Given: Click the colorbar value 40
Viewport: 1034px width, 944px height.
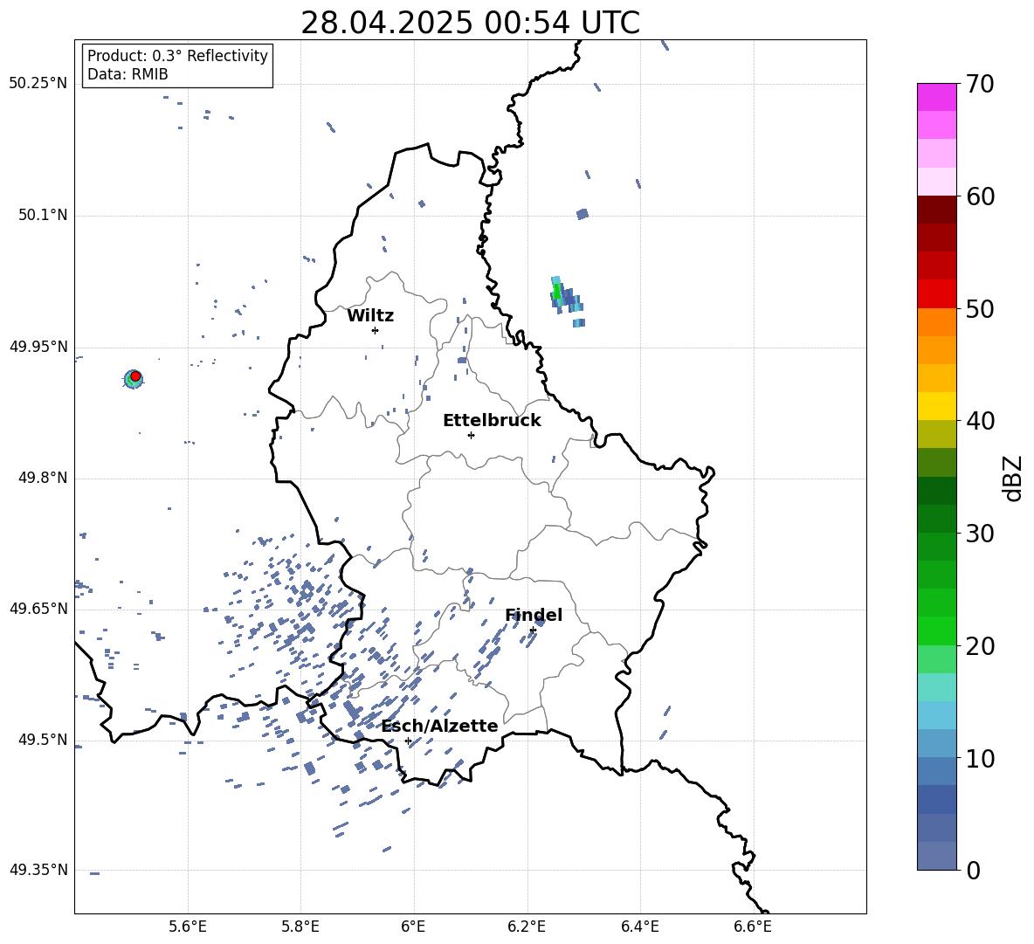Looking at the screenshot, I should click(x=981, y=421).
